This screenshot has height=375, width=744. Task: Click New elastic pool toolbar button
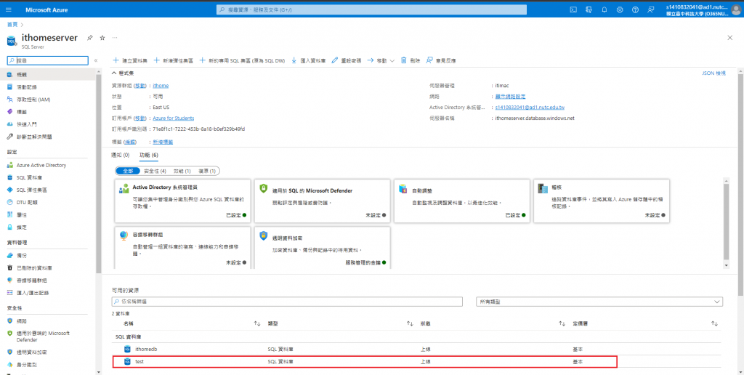coord(173,61)
